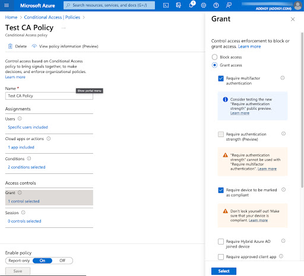Click the Delete command
304x276 pixels.
[x=17, y=46]
